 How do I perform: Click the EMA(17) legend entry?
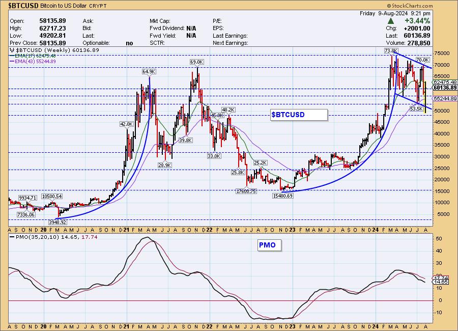pyautogui.click(x=33, y=56)
